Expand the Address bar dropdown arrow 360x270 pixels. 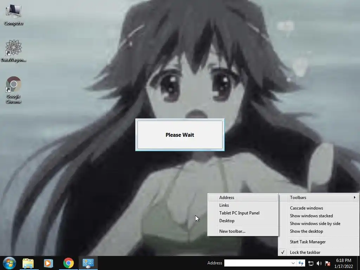(293, 263)
